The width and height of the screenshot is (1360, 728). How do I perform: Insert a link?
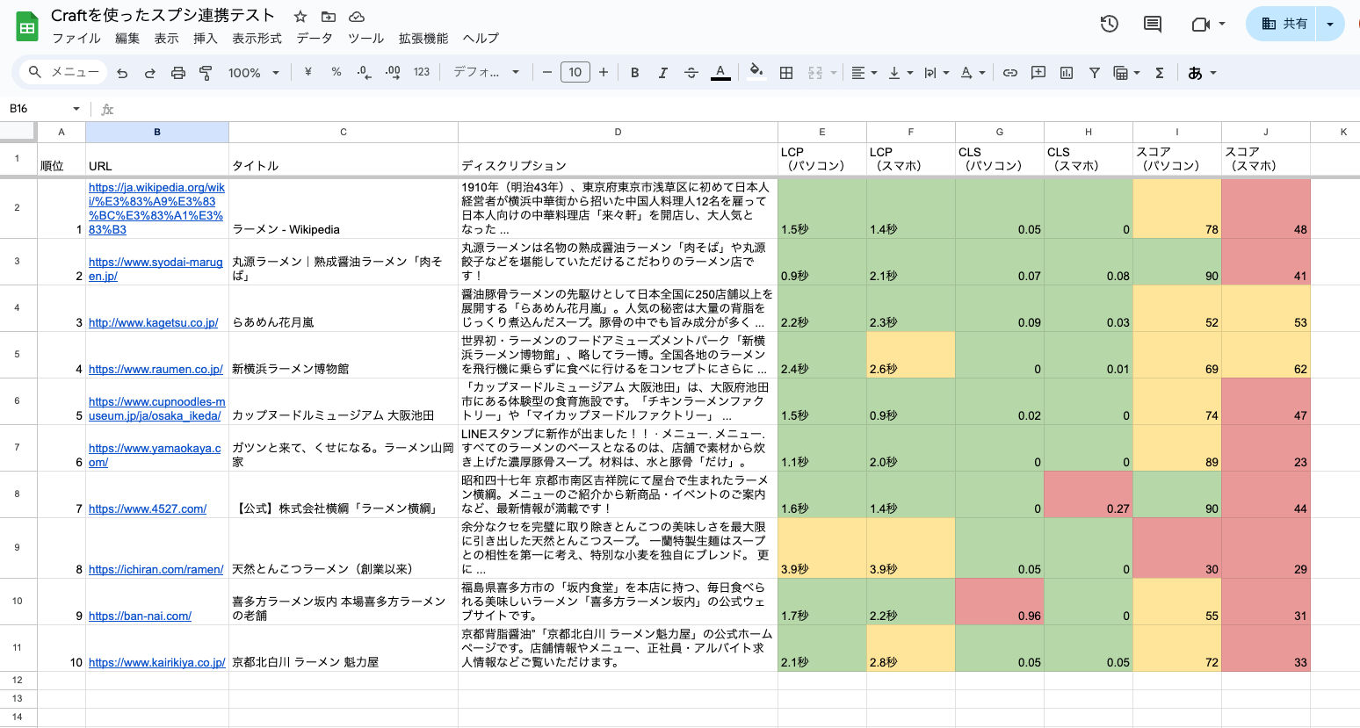pyautogui.click(x=1010, y=73)
